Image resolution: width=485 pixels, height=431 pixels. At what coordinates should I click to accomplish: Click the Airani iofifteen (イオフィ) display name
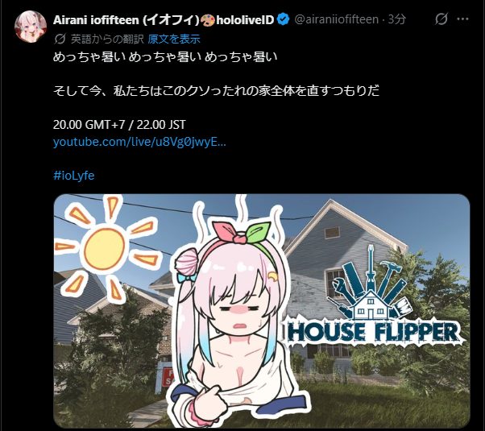pyautogui.click(x=126, y=20)
